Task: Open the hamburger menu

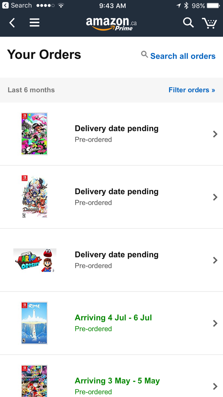Action: point(34,22)
